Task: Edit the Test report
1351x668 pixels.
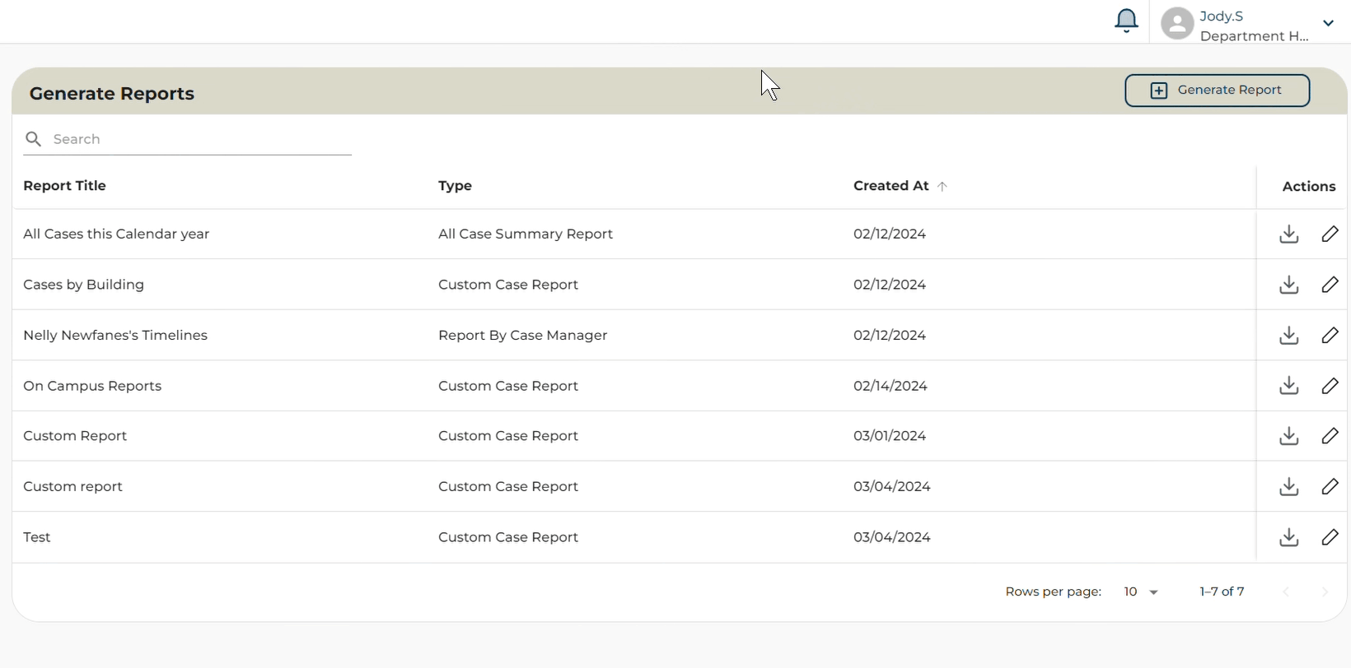Action: (x=1330, y=537)
